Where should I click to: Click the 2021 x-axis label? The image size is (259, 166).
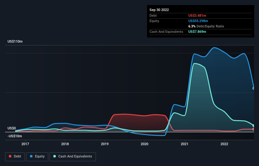[184, 144]
